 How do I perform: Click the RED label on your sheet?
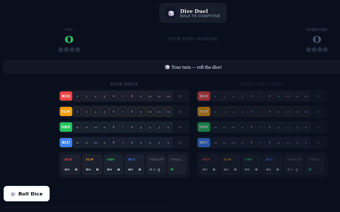tap(66, 96)
